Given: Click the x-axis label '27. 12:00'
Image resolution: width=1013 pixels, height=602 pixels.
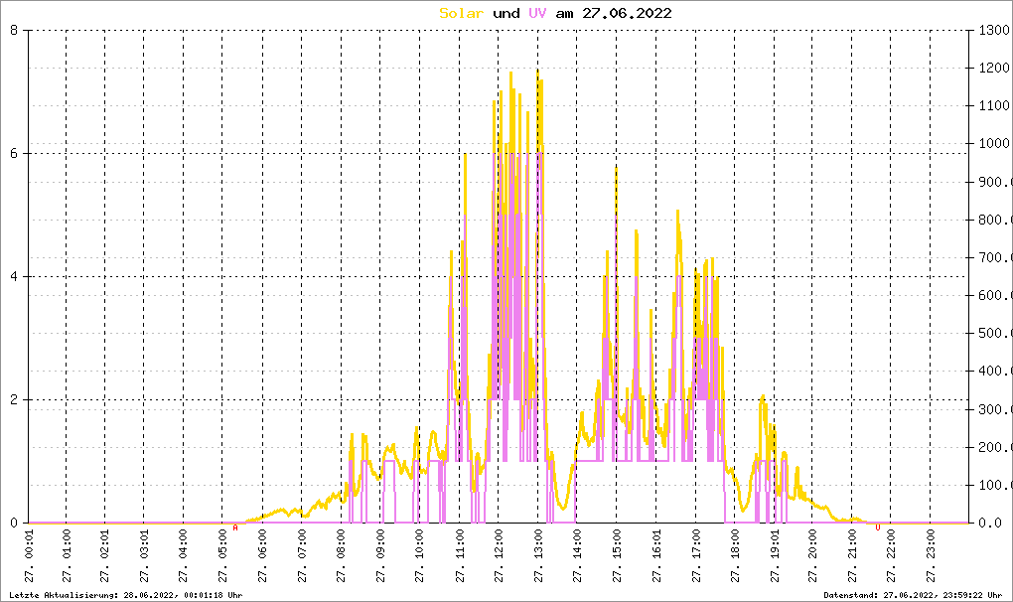Looking at the screenshot, I should pyautogui.click(x=499, y=556).
